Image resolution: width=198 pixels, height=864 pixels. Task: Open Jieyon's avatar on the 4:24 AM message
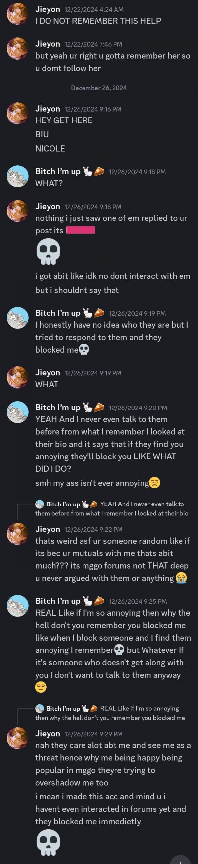(18, 14)
